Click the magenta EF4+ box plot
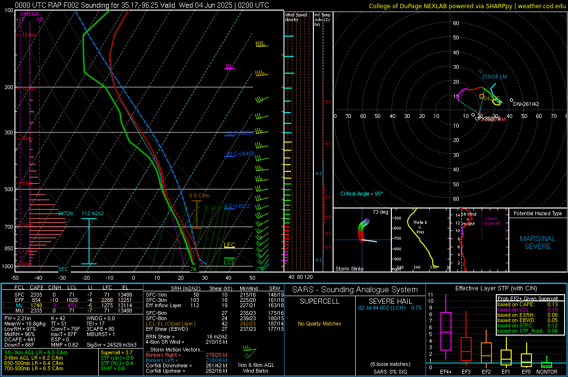This screenshot has width=568, height=377. pos(446,327)
